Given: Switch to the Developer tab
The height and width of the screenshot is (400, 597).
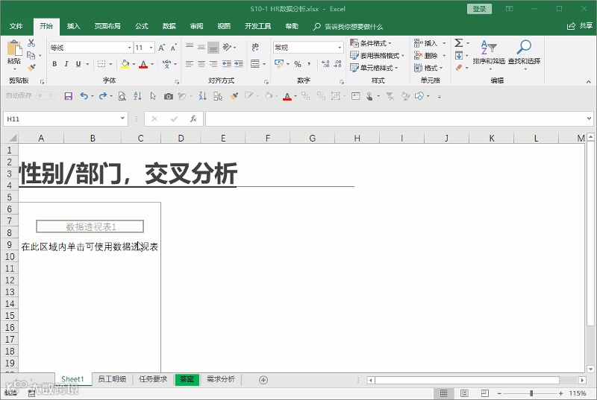Looking at the screenshot, I should (x=257, y=26).
